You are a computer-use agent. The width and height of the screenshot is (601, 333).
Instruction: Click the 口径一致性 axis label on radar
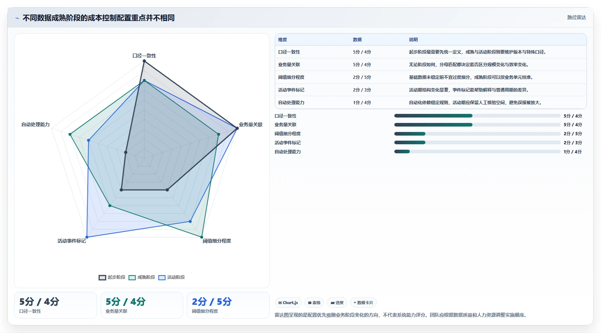coord(144,56)
